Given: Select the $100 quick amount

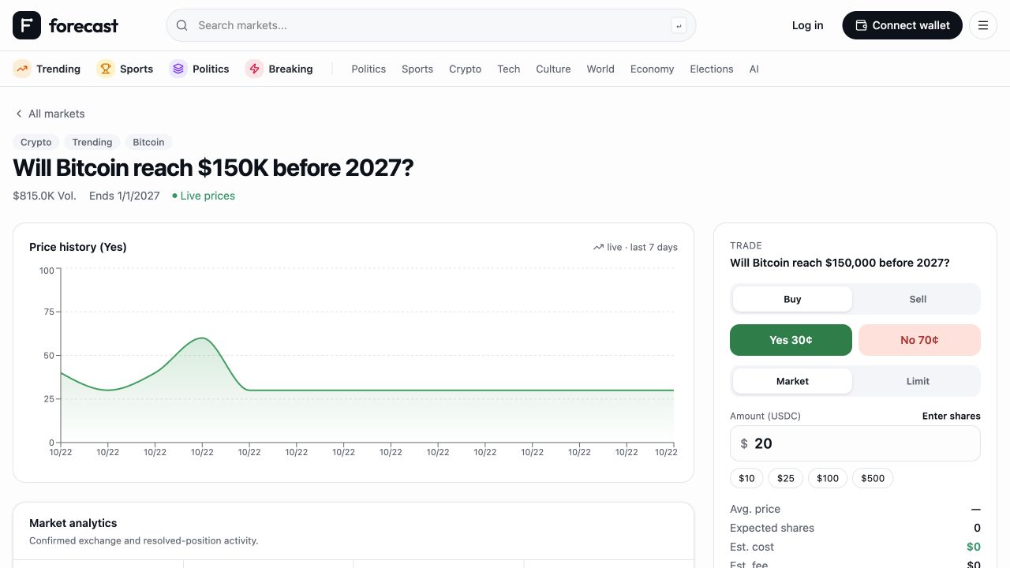Looking at the screenshot, I should [828, 478].
